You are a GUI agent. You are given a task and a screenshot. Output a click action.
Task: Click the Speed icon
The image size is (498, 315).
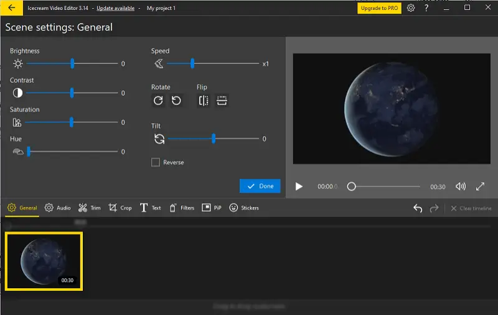(159, 64)
